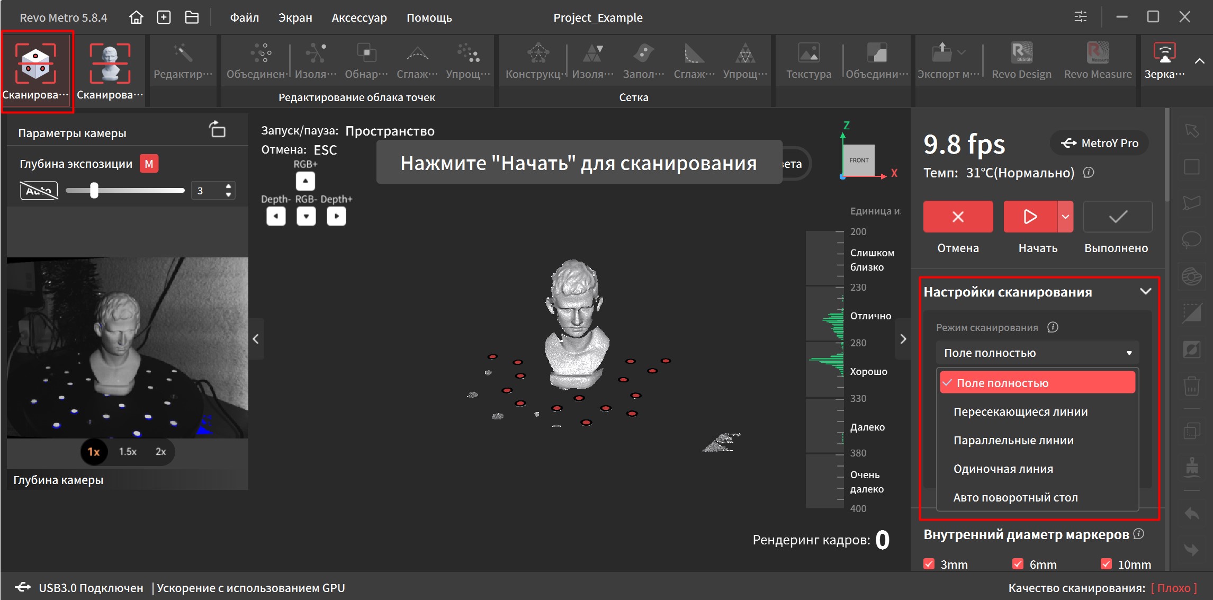
Task: Uncheck the 6mm marker diameter checkbox
Action: [1018, 564]
